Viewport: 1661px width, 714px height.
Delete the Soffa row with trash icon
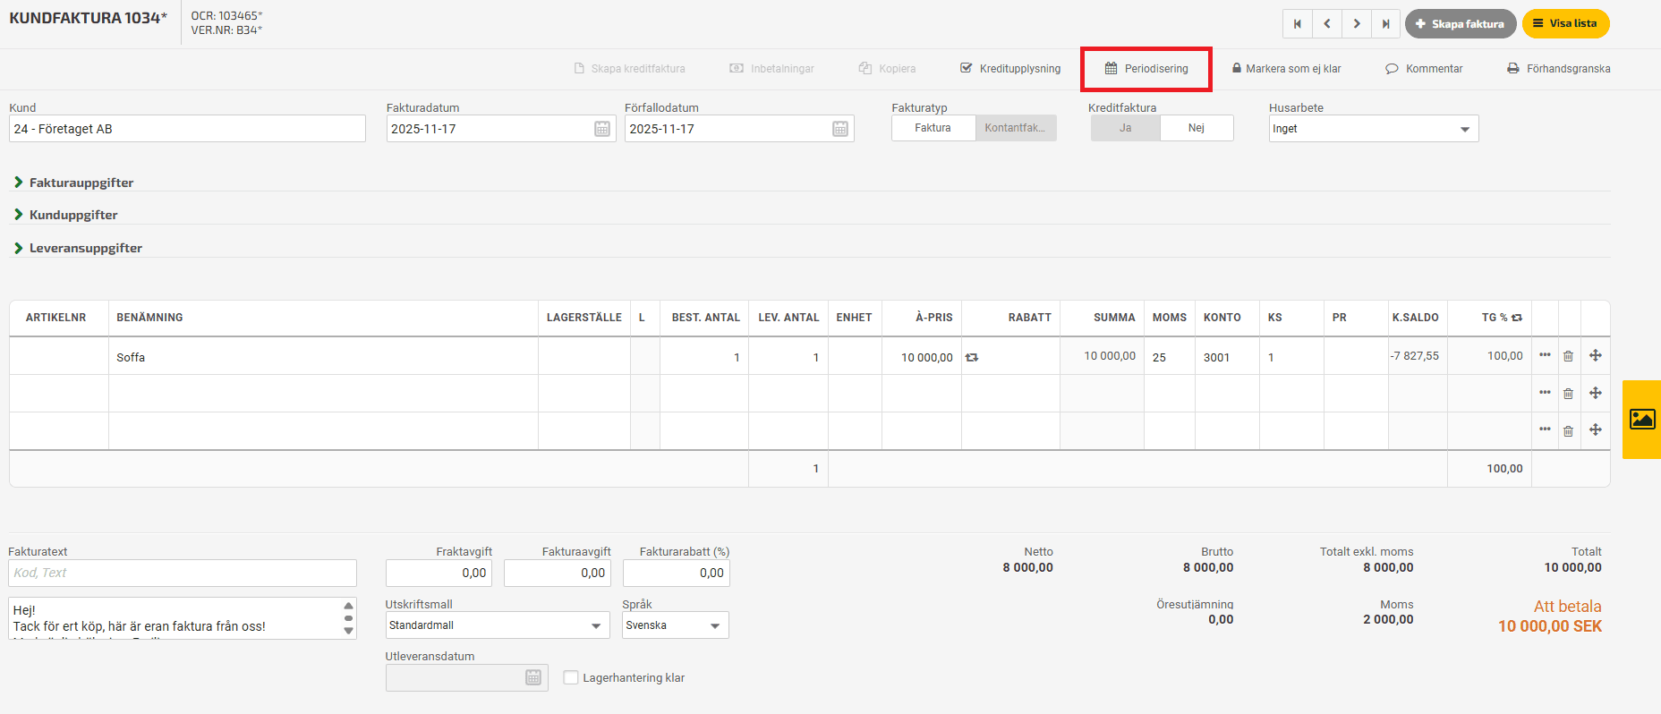(x=1568, y=356)
